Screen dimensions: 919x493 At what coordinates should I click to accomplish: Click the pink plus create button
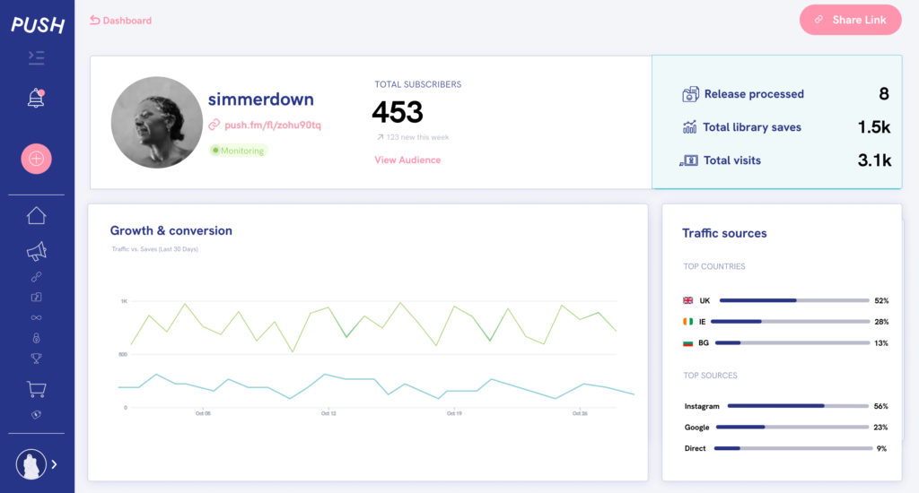click(x=36, y=159)
